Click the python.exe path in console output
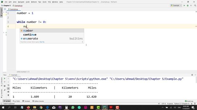Image resolution: width=197 pixels, height=110 pixels. tap(60, 79)
